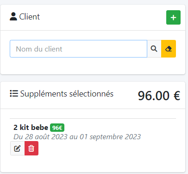Click the Suppléments sélectionnés heading text
This screenshot has width=188, height=174.
click(x=67, y=94)
